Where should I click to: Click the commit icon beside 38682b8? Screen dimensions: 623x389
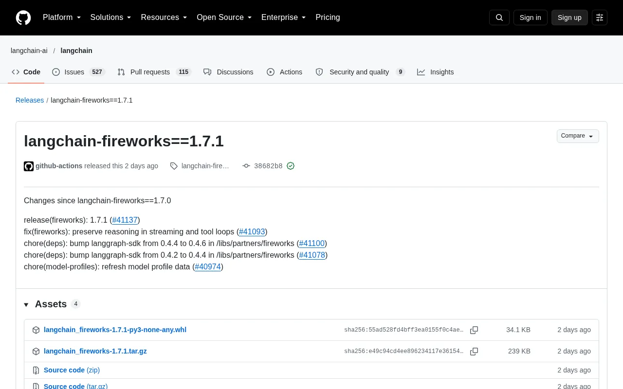246,166
